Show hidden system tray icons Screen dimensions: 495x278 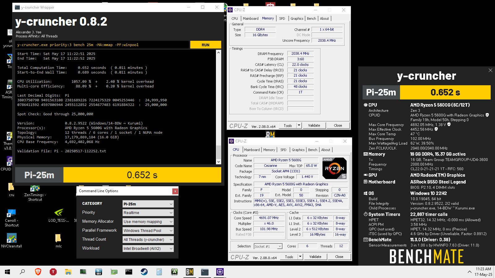point(469,272)
